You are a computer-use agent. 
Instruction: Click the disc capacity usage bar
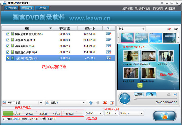click(43, 113)
